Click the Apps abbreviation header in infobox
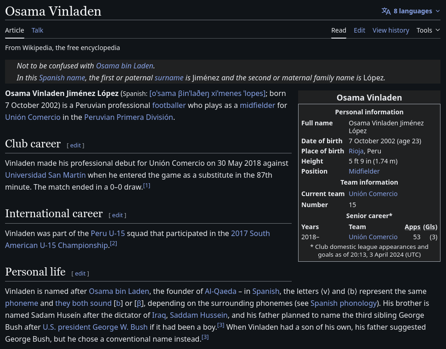The height and width of the screenshot is (349, 446). pos(412,227)
